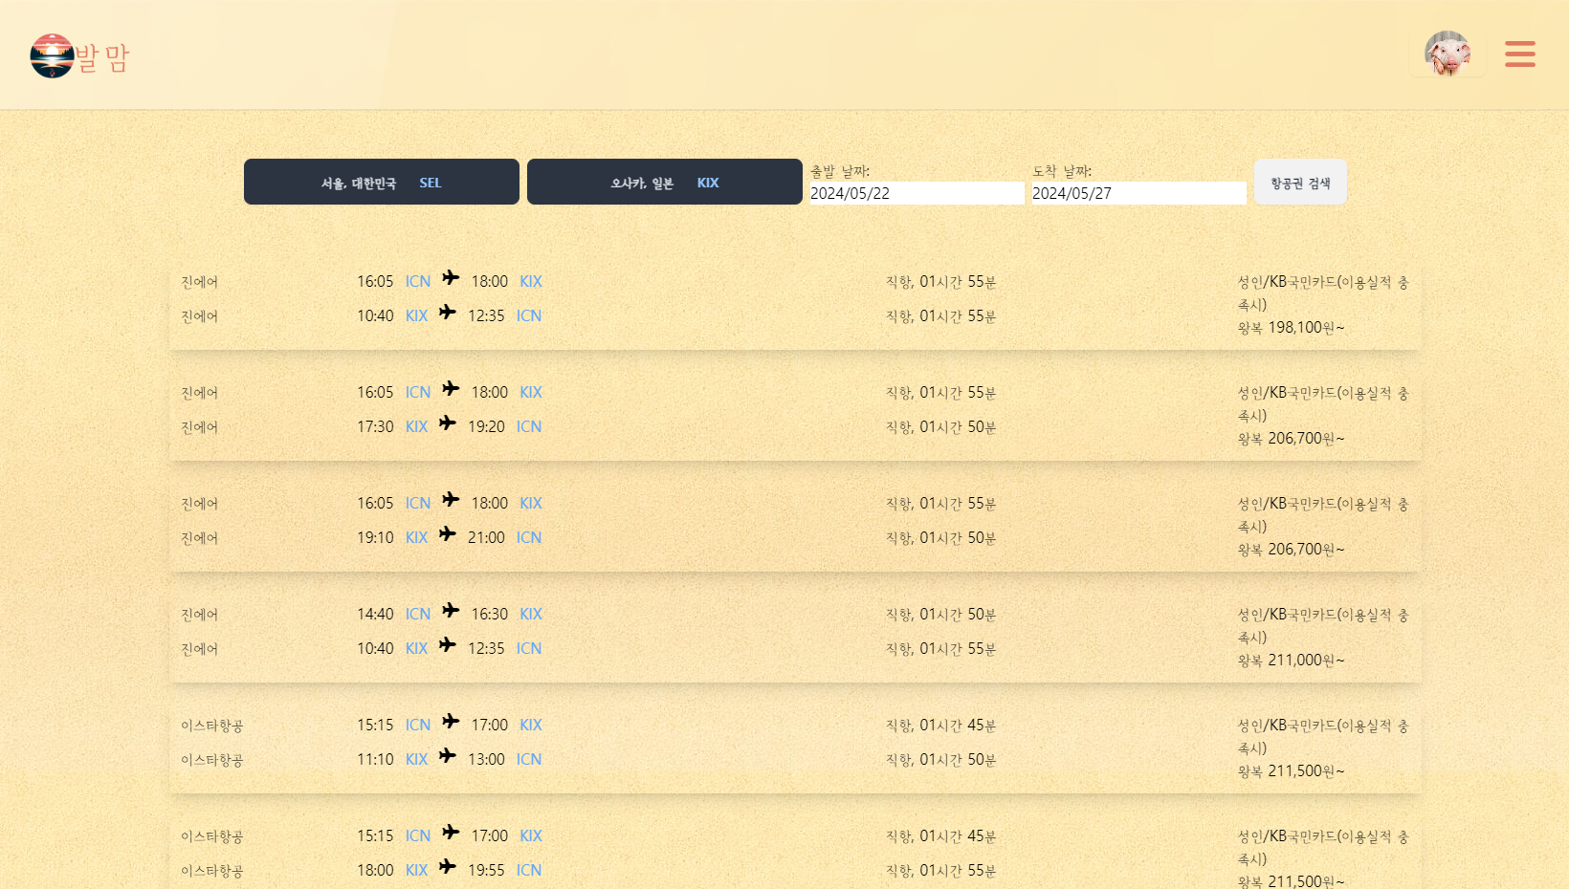
Task: Click plane icon beside 11:10 KIX departure
Action: 448,756
